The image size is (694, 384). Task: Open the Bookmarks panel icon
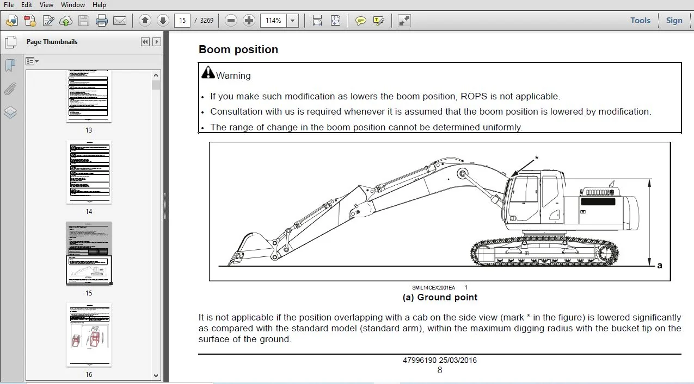click(10, 66)
